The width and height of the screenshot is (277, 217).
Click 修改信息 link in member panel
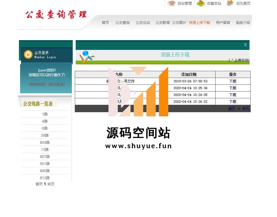[37, 84]
